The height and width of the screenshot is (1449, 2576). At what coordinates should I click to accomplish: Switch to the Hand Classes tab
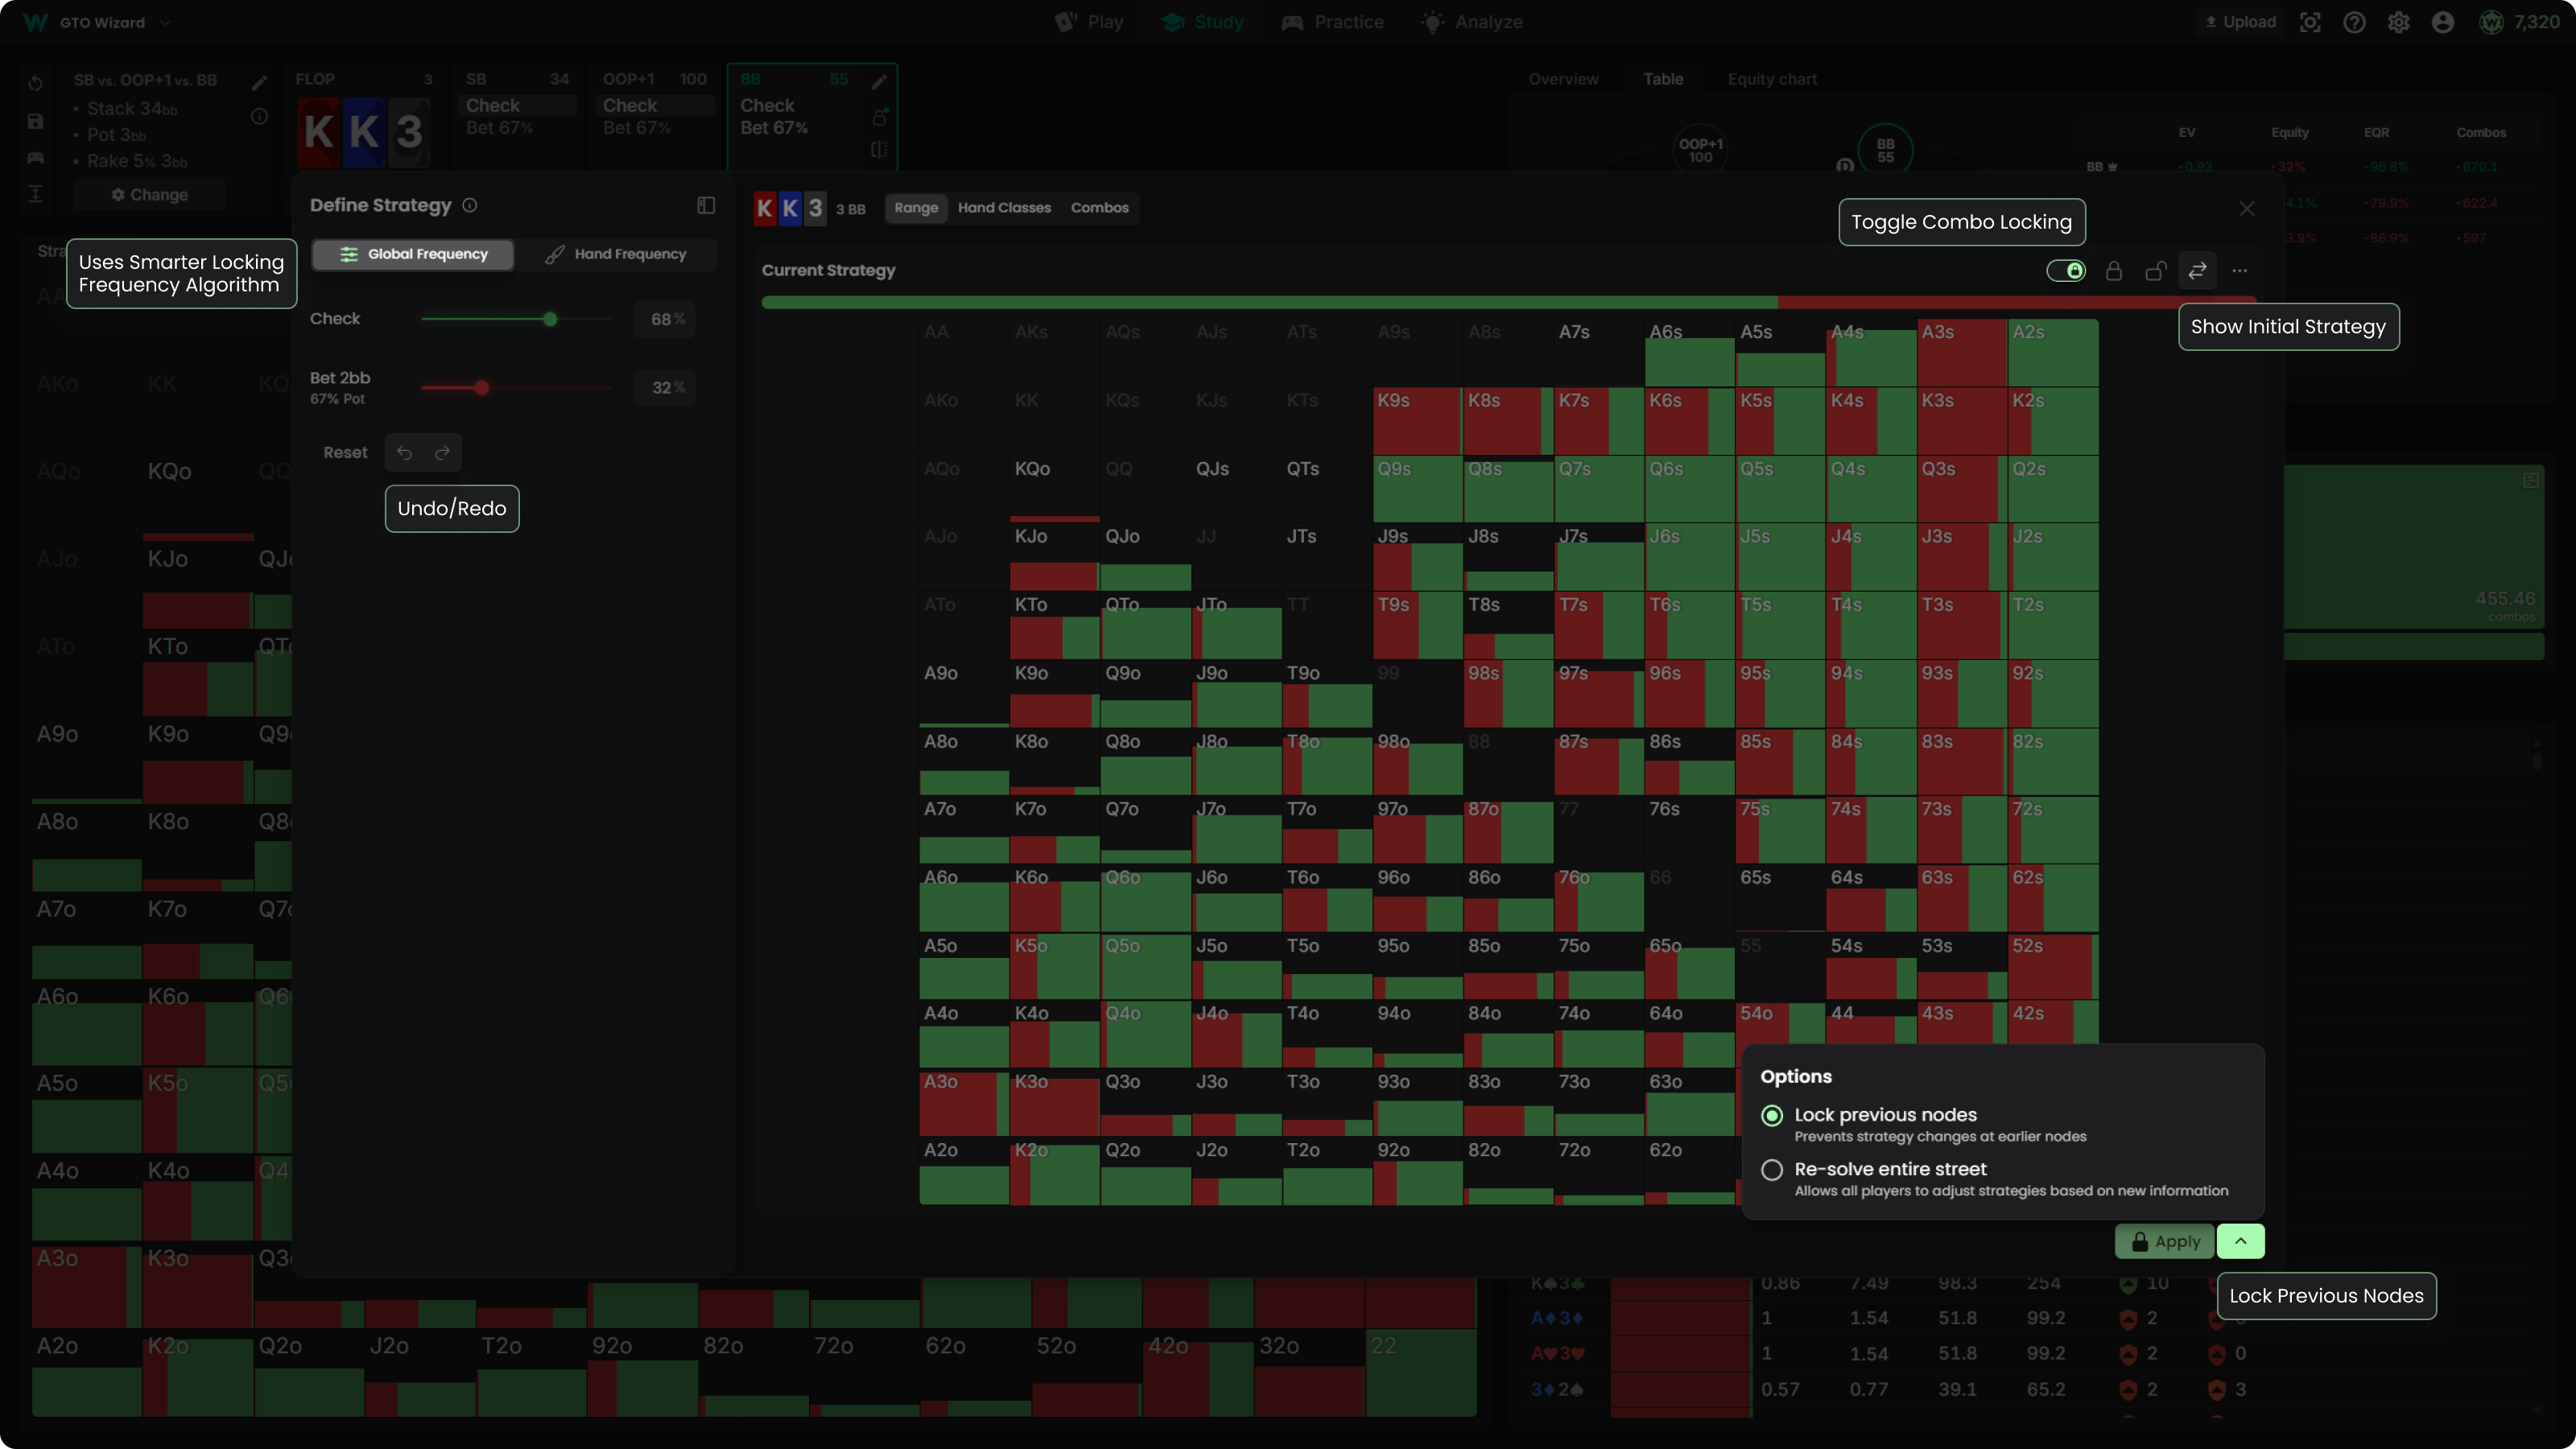(x=1004, y=208)
